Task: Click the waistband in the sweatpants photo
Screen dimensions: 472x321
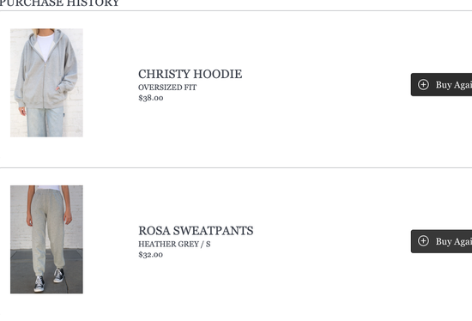Action: [48, 191]
